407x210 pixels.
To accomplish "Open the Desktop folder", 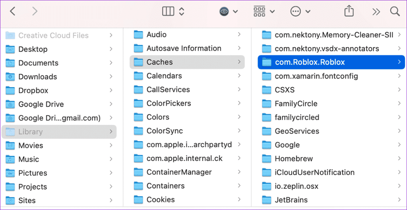I will point(33,49).
